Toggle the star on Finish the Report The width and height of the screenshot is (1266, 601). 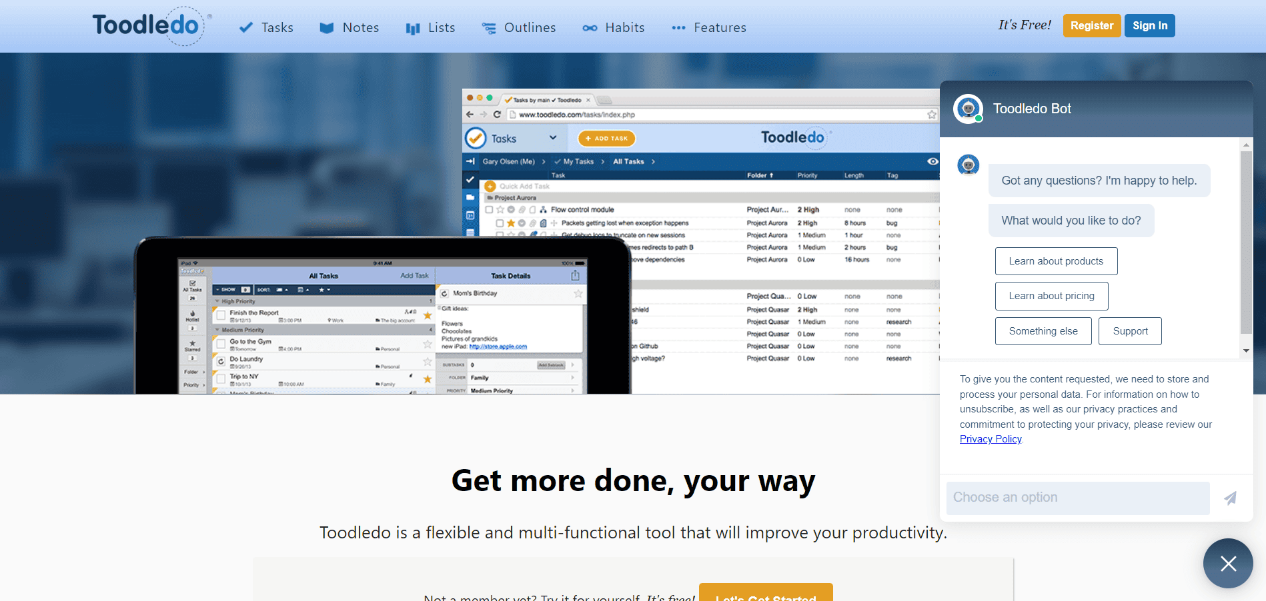428,315
